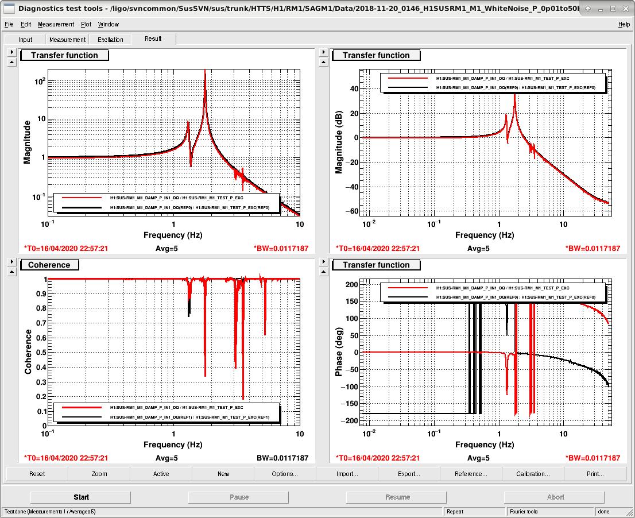This screenshot has height=518, width=635.
Task: Click up-arrow icon beside Coherence plot
Action: [11, 272]
